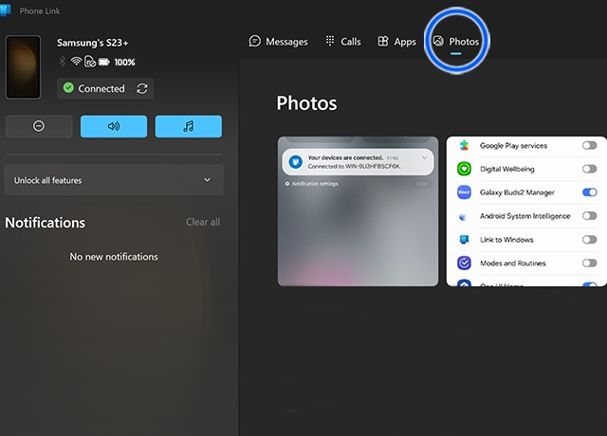The image size is (607, 436).
Task: Click the Do Not Disturb button
Action: tap(39, 126)
